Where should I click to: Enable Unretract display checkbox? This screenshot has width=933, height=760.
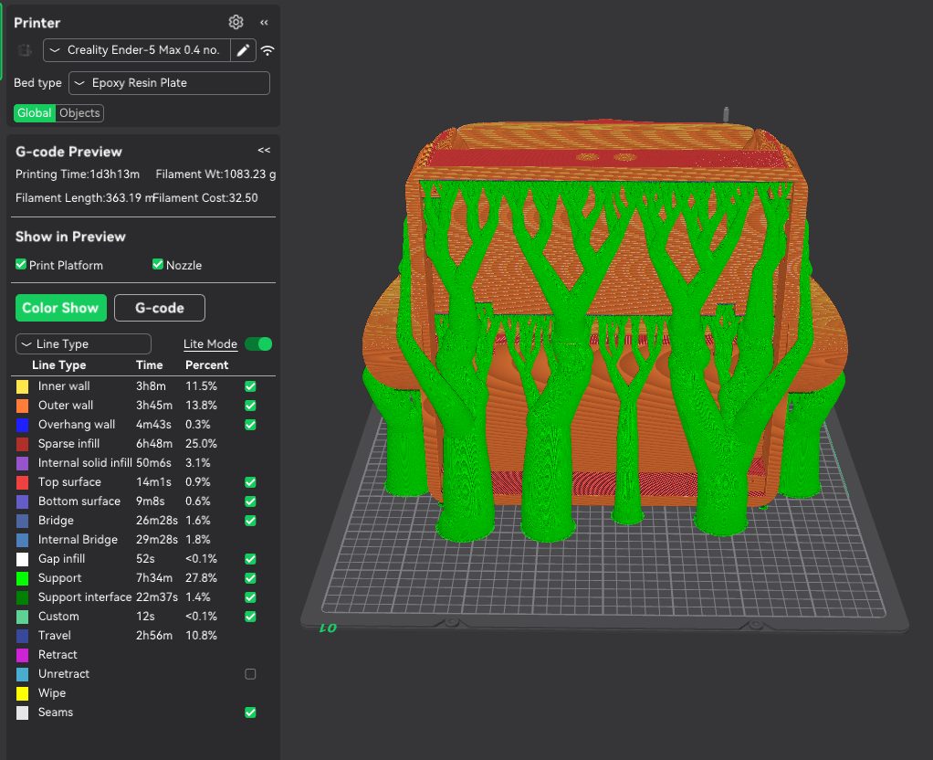(x=250, y=673)
